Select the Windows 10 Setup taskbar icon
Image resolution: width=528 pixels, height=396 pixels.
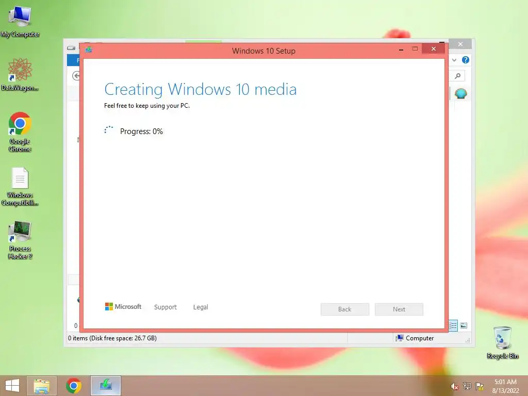pyautogui.click(x=106, y=386)
